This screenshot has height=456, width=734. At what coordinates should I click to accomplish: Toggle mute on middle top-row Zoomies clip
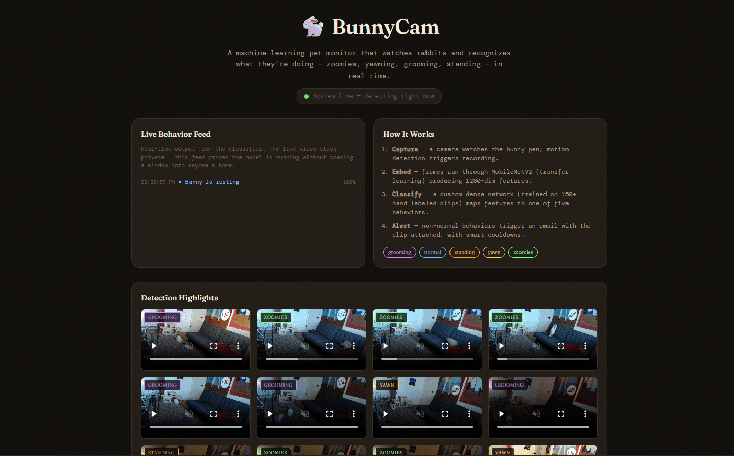click(x=420, y=346)
